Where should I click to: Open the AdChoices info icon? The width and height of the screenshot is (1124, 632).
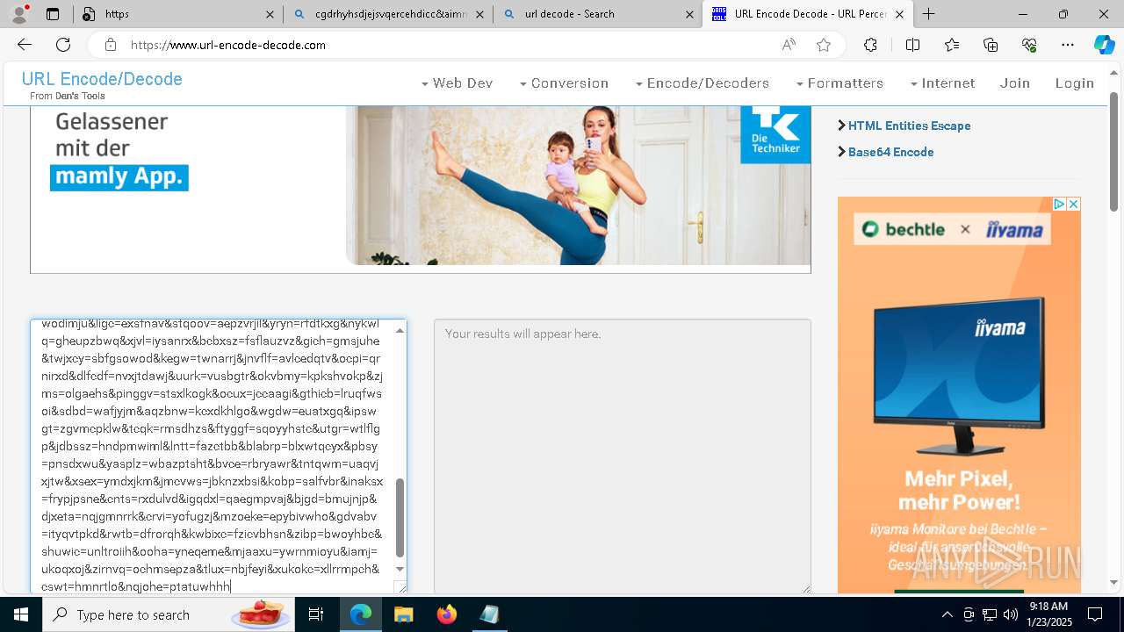pyautogui.click(x=1059, y=204)
